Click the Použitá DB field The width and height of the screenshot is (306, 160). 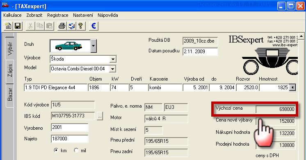pos(200,41)
